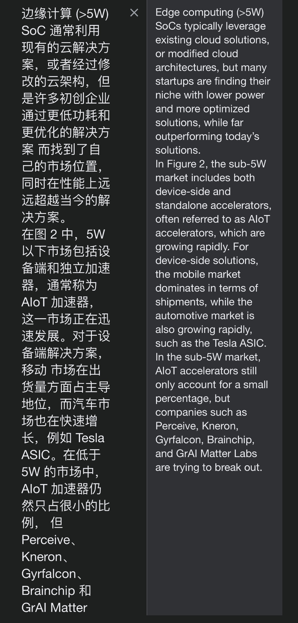
Task: Click 'Kneron、' in the source text
Action: [45, 557]
